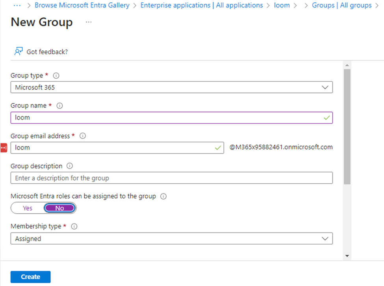Click into the Group email address field
The height and width of the screenshot is (286, 384).
[117, 148]
